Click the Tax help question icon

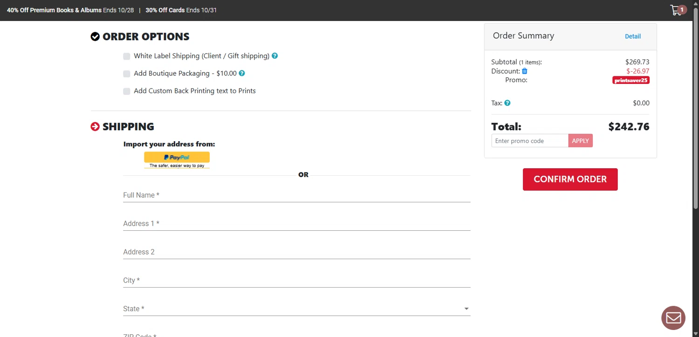click(507, 103)
